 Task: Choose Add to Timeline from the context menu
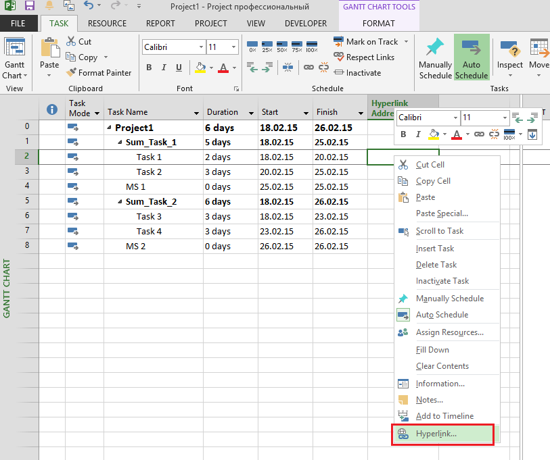pyautogui.click(x=447, y=416)
